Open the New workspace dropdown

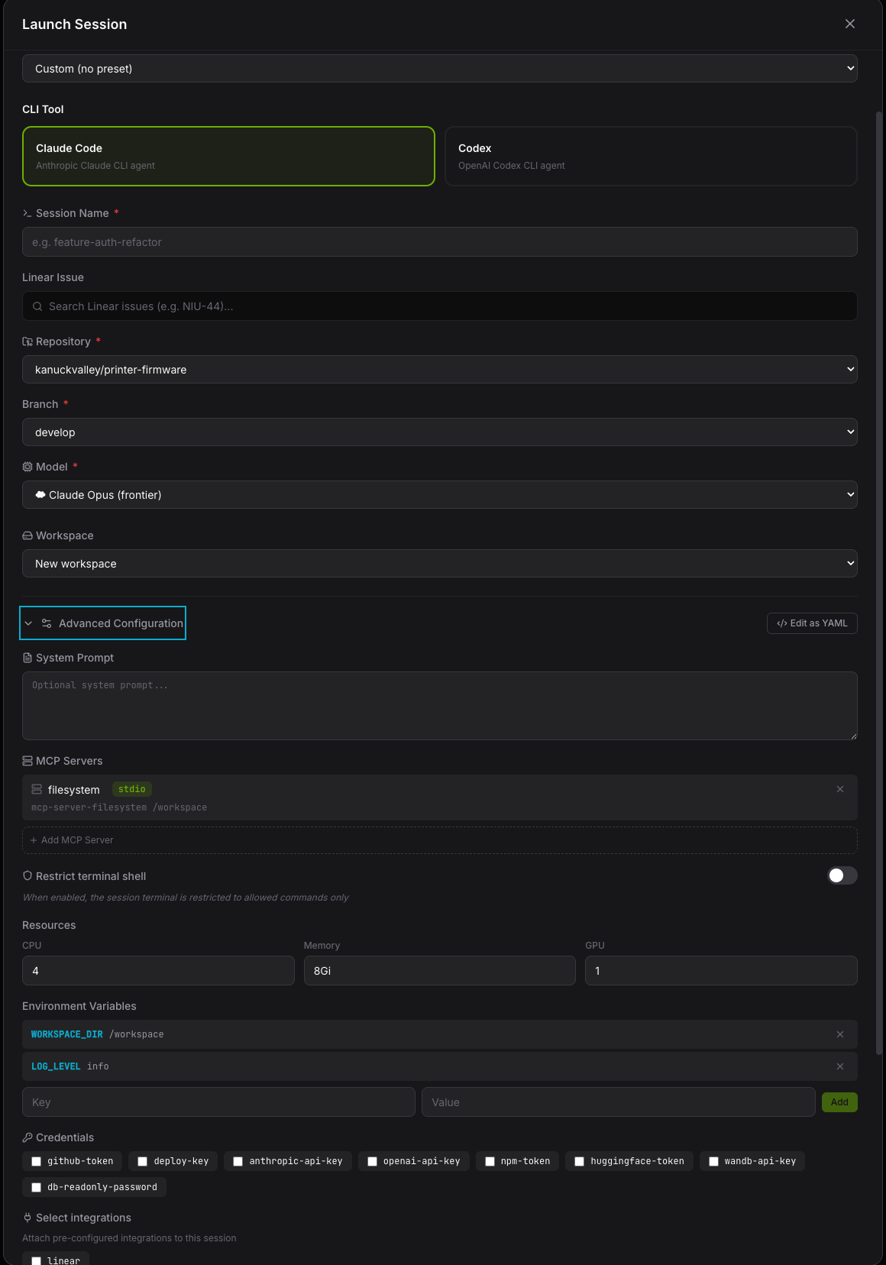pyautogui.click(x=440, y=564)
